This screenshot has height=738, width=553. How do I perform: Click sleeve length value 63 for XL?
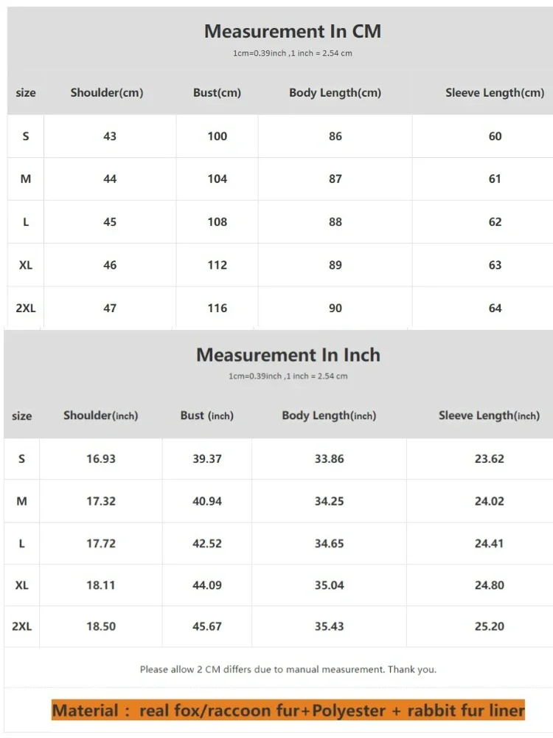[x=495, y=265]
